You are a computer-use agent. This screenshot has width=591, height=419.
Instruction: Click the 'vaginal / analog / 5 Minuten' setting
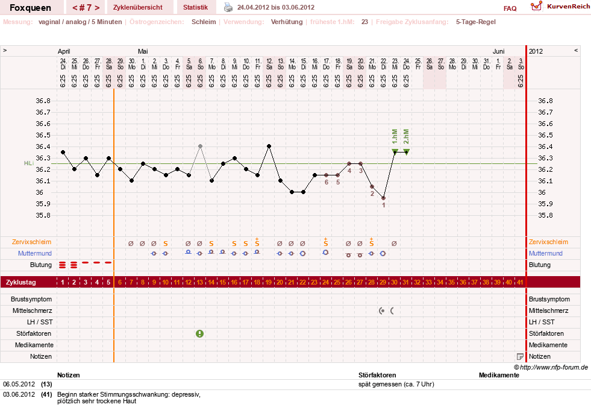pos(80,22)
